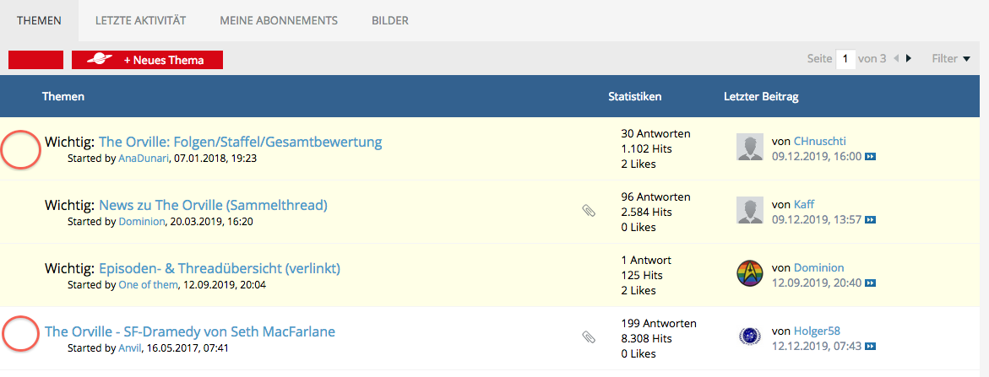The width and height of the screenshot is (989, 377).
Task: Click Dominion's rainbow avatar in last post column
Action: 749,274
